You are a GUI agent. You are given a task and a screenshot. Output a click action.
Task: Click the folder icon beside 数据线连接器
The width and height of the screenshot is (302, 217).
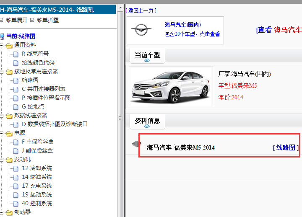tap(9, 116)
